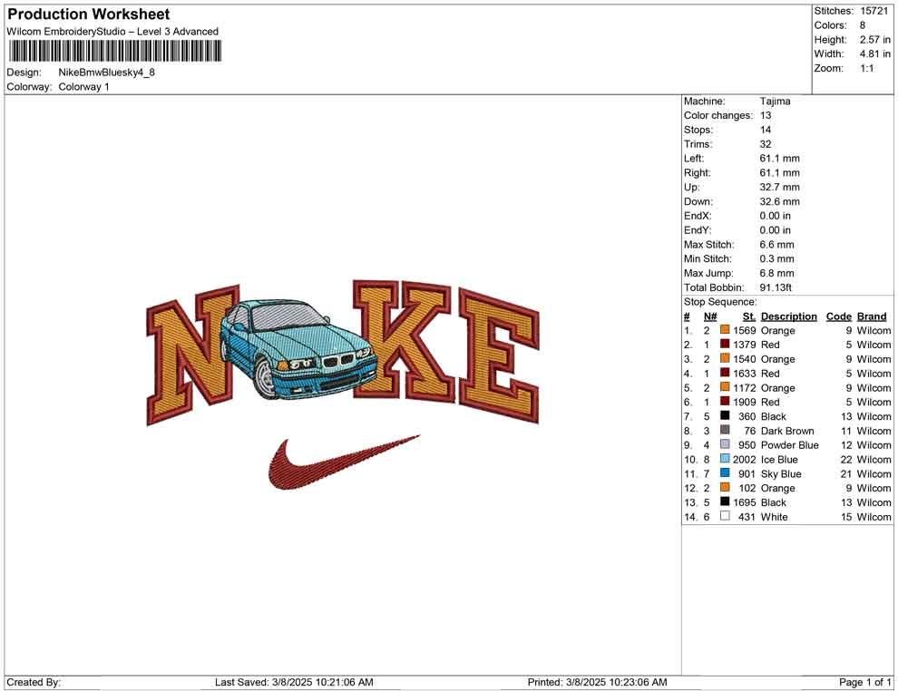
Task: Click the 'Code' column header
Action: tap(838, 316)
